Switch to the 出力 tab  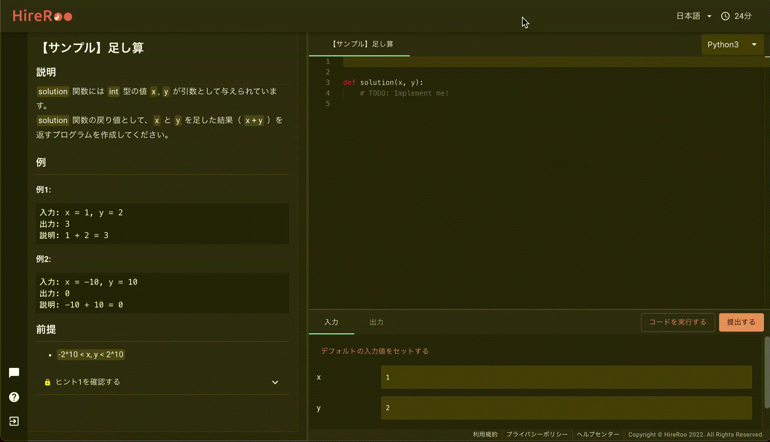pyautogui.click(x=376, y=322)
